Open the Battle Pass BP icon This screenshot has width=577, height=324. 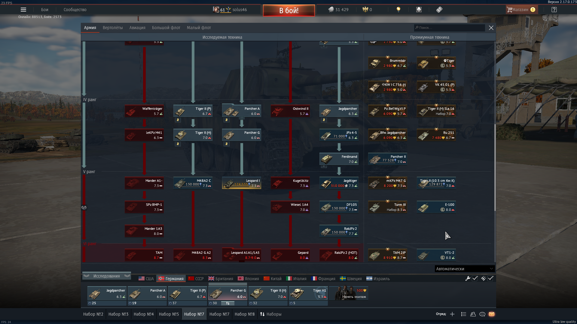[439, 10]
